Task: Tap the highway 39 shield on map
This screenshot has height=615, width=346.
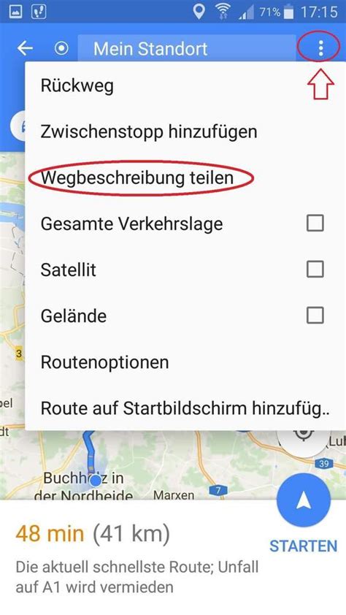Action: pyautogui.click(x=323, y=464)
